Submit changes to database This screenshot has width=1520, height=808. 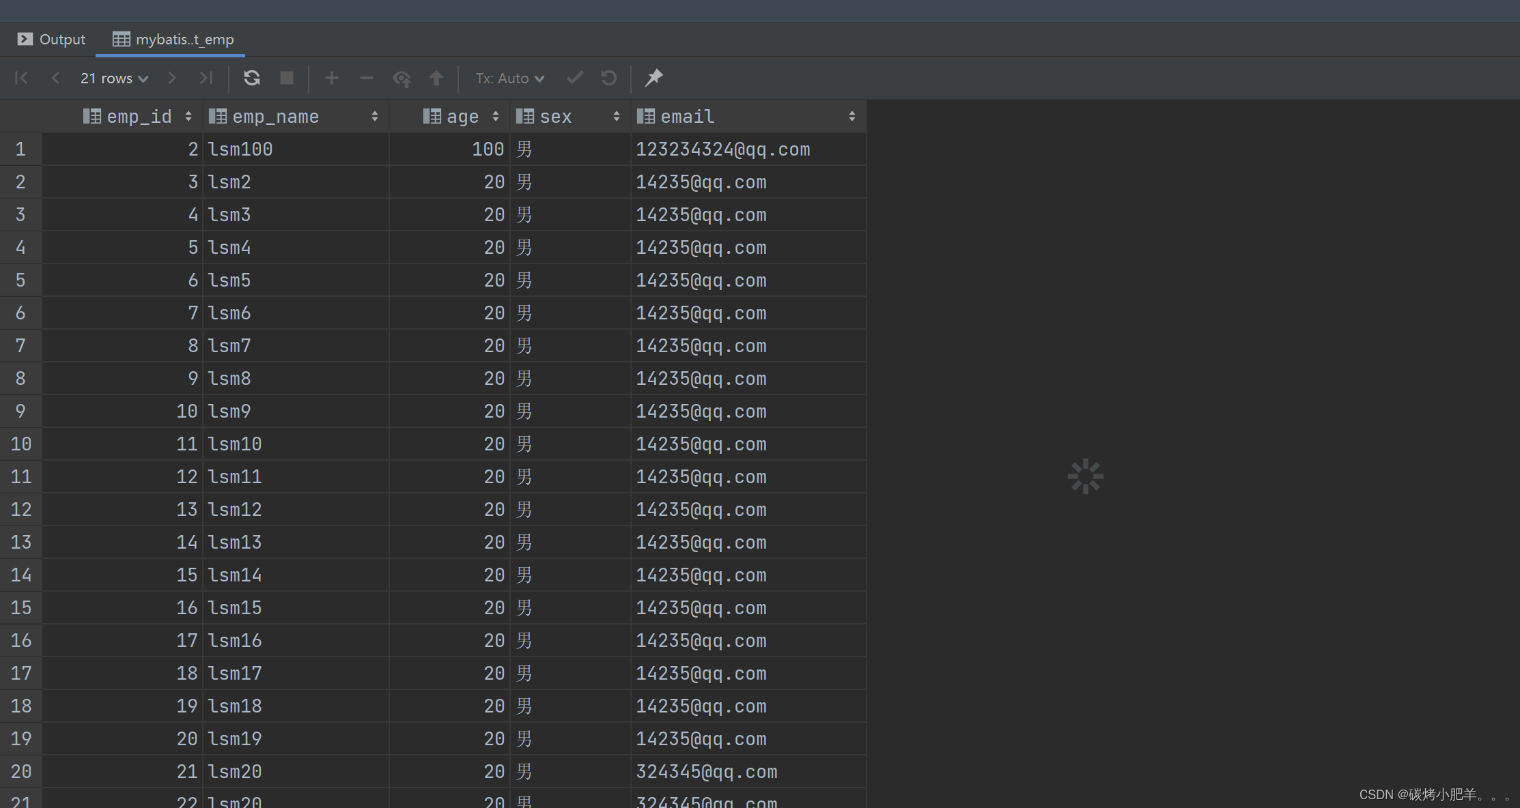[436, 78]
